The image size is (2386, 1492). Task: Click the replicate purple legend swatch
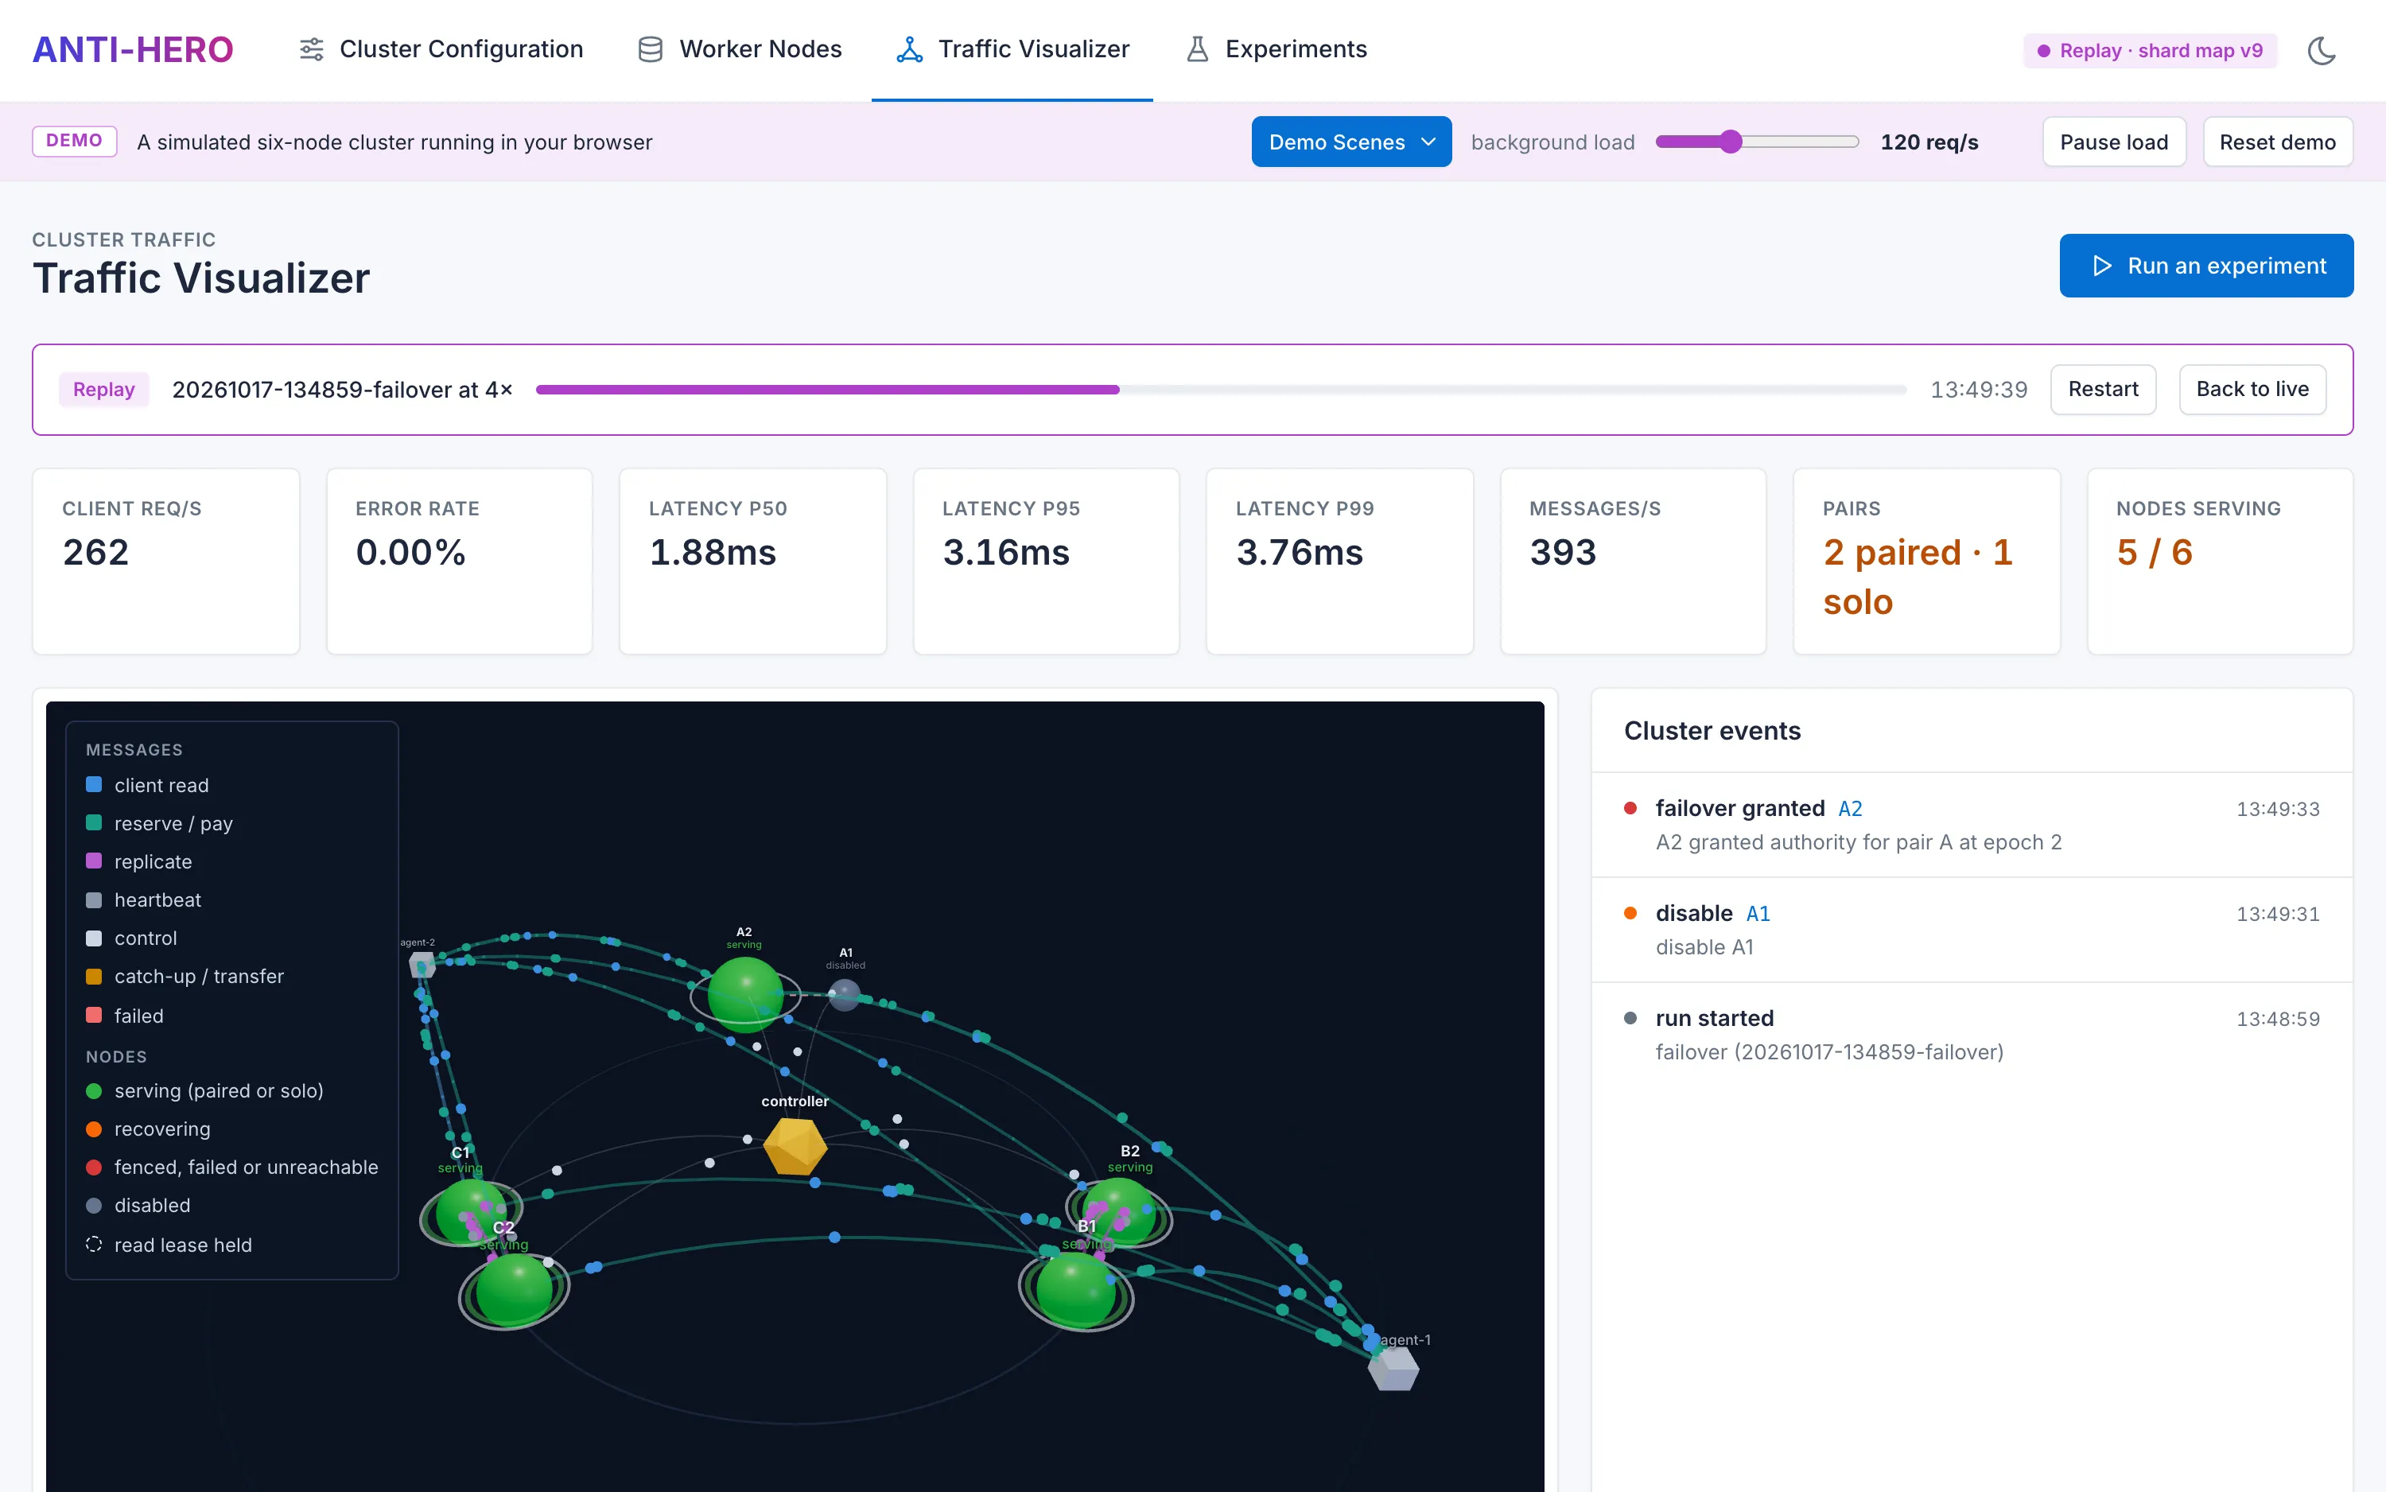click(x=94, y=861)
